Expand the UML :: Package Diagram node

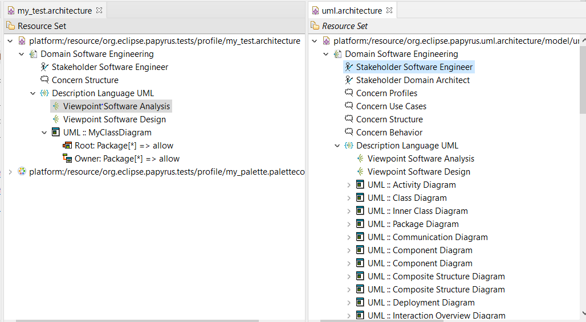[349, 224]
